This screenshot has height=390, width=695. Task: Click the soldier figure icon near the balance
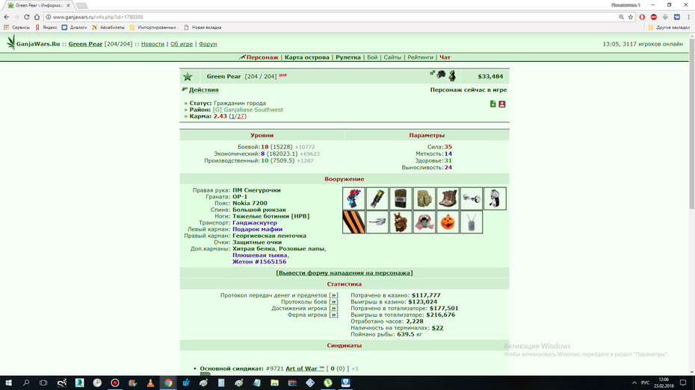pyautogui.click(x=452, y=75)
